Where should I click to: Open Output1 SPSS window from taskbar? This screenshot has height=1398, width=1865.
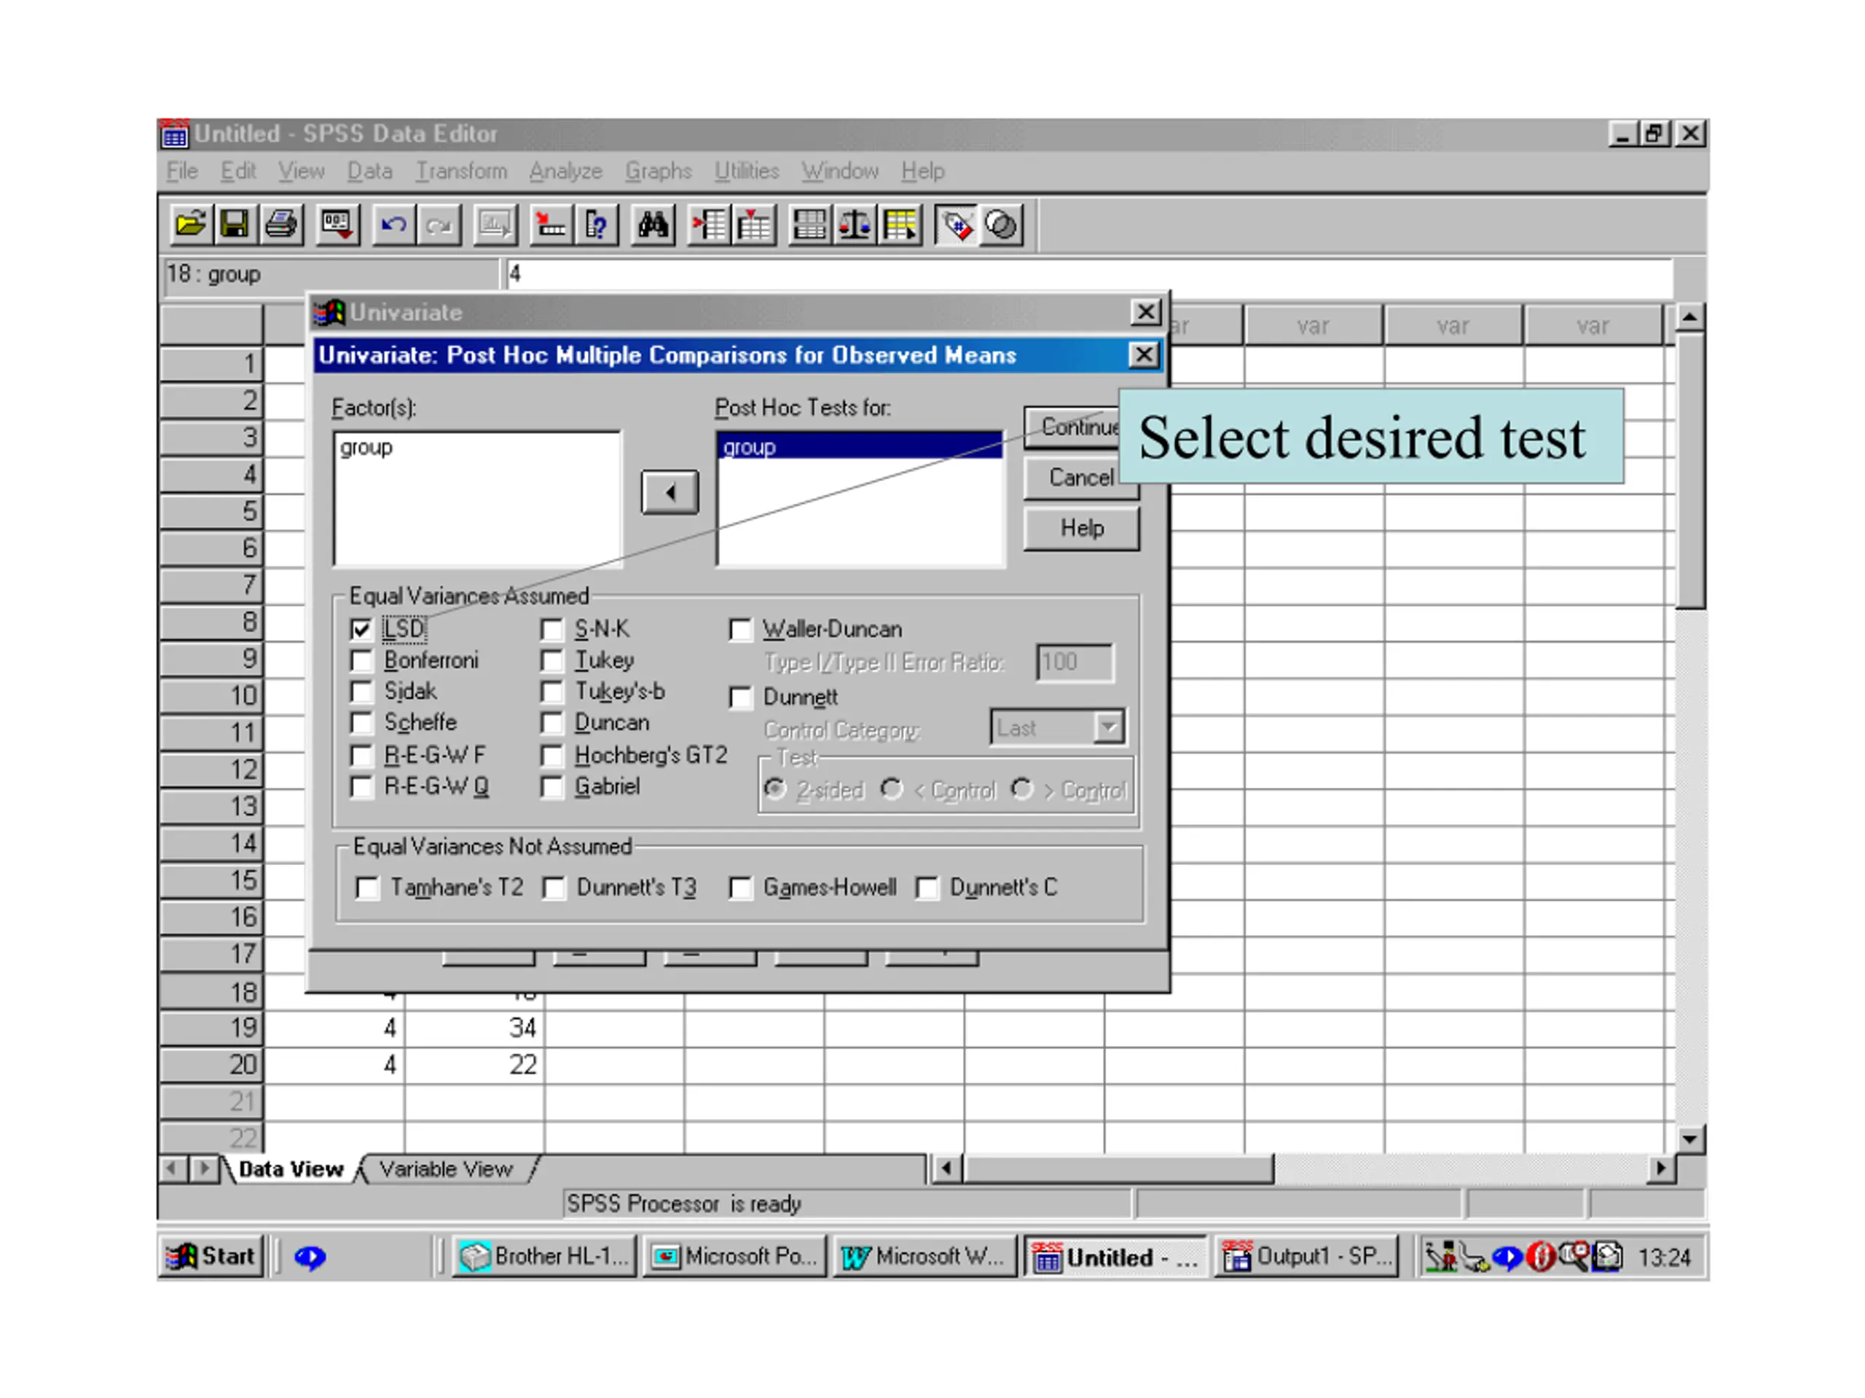click(1308, 1257)
